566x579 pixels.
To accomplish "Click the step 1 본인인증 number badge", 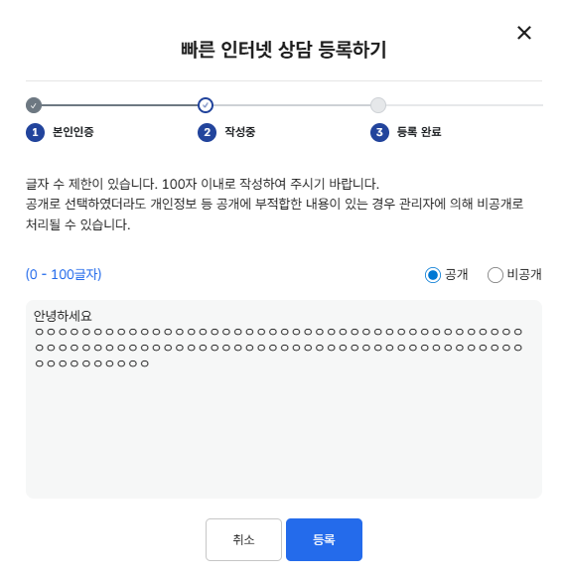I will 35,132.
